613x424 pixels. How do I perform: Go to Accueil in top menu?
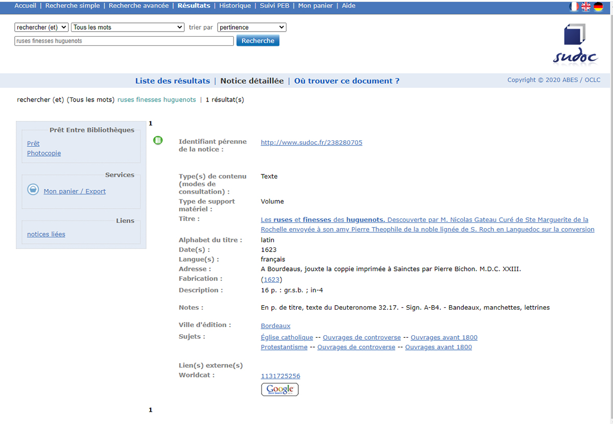point(25,6)
